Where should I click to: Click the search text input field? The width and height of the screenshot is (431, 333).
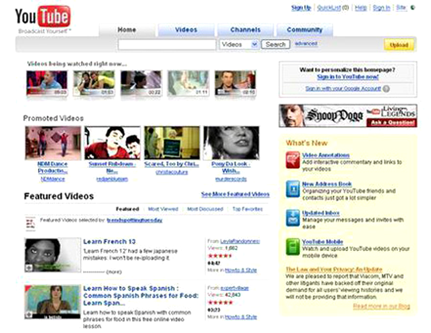point(167,44)
